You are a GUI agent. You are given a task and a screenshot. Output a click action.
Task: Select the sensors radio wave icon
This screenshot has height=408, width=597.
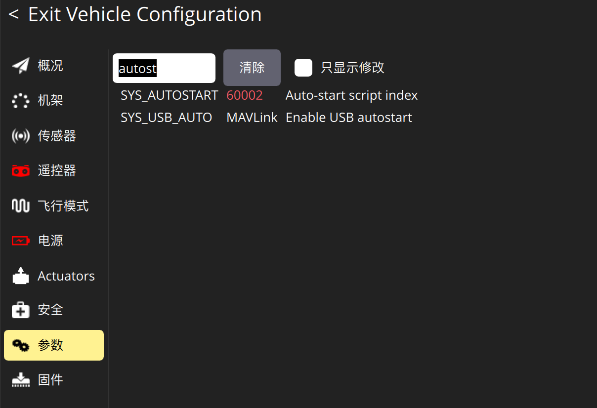point(21,136)
